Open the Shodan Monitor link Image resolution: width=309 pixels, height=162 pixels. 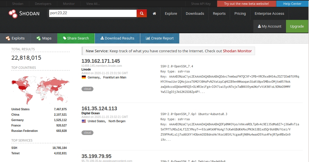[x=237, y=51]
